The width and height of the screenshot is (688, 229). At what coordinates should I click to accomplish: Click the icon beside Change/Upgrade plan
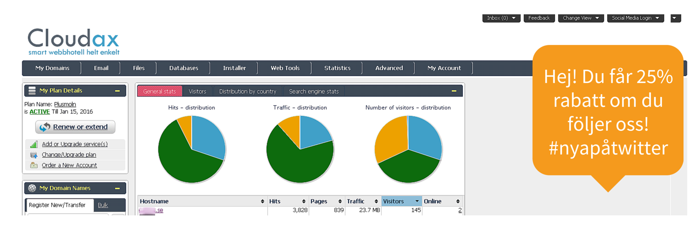pos(33,155)
